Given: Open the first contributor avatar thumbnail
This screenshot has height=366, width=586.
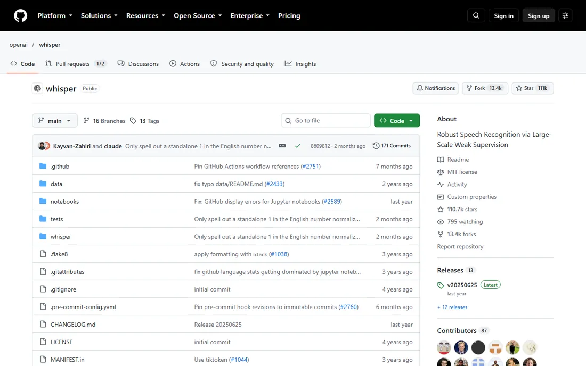Looking at the screenshot, I should [444, 347].
